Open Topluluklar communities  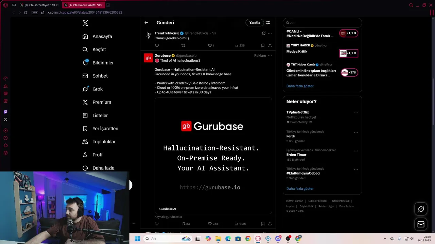pyautogui.click(x=99, y=142)
